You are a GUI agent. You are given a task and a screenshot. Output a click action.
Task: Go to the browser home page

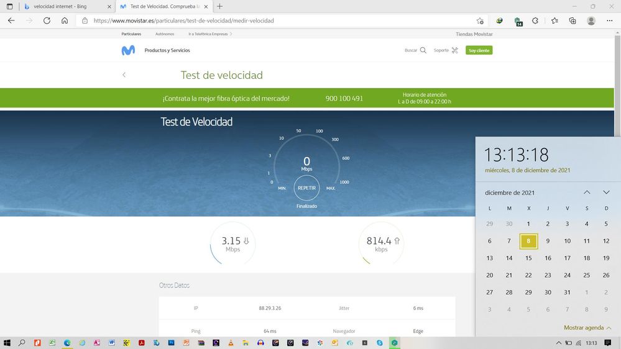[65, 20]
